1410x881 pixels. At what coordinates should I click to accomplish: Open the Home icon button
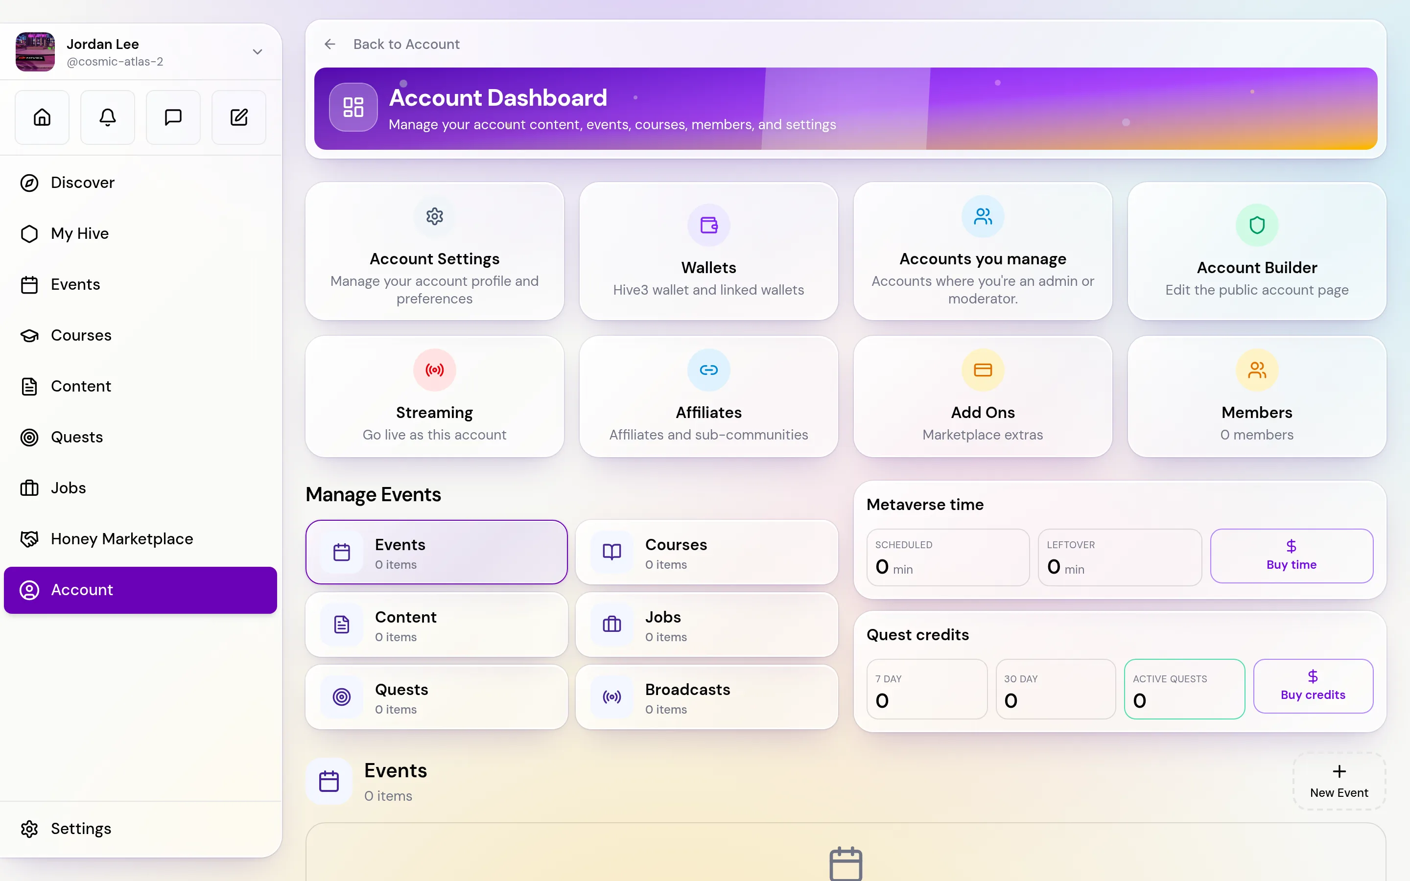pos(42,117)
